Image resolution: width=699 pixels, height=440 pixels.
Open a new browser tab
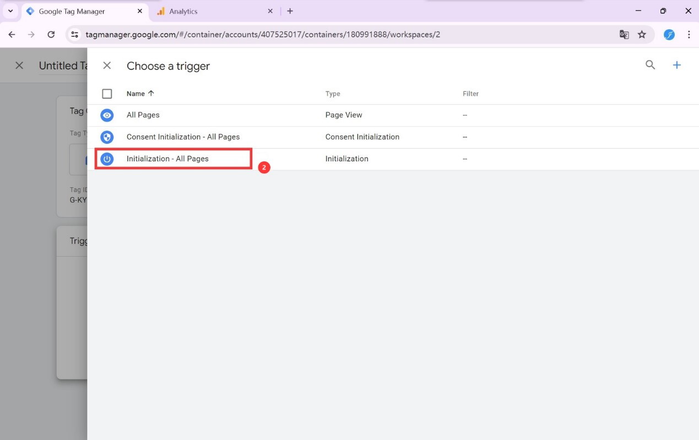[x=290, y=11]
